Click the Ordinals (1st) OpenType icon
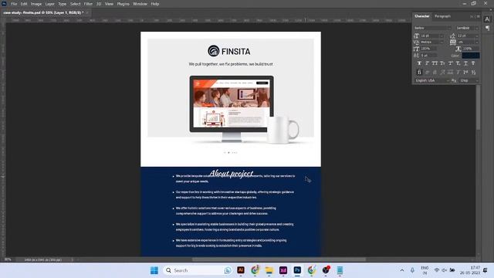The image size is (494, 278). [465, 72]
